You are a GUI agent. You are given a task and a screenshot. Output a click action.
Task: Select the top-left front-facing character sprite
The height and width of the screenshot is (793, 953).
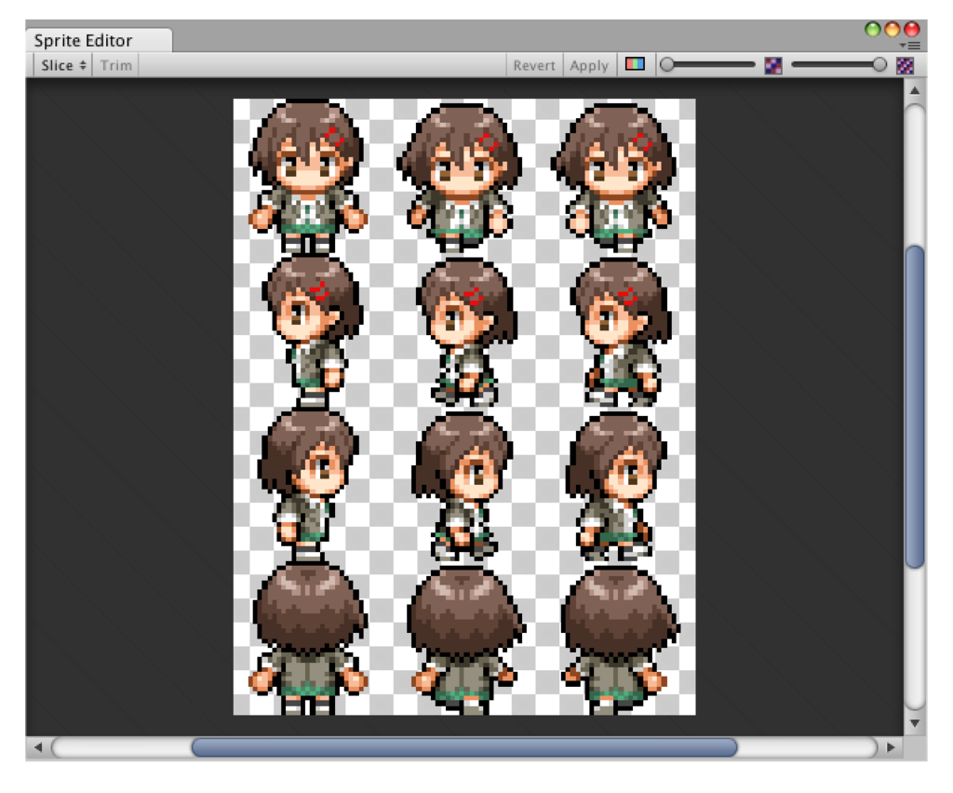308,176
